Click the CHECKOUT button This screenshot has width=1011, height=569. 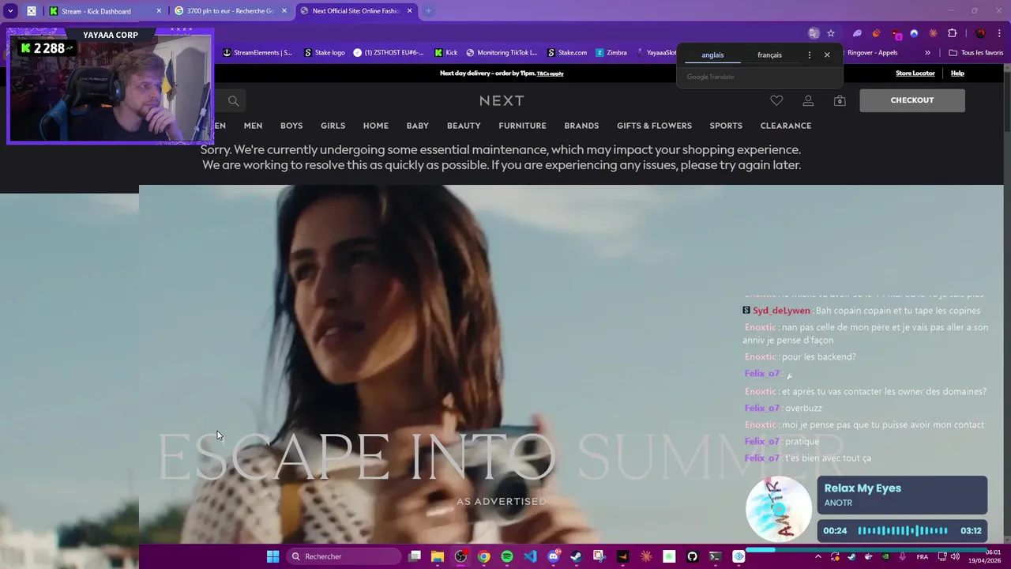click(912, 100)
